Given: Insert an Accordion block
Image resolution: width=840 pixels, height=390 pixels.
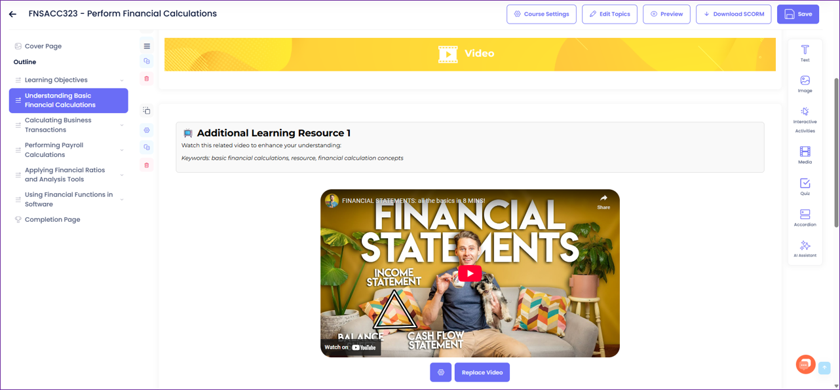Looking at the screenshot, I should [x=805, y=218].
